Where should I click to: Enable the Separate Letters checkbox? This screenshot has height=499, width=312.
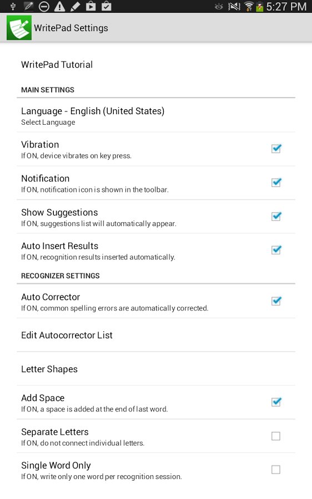tap(276, 436)
